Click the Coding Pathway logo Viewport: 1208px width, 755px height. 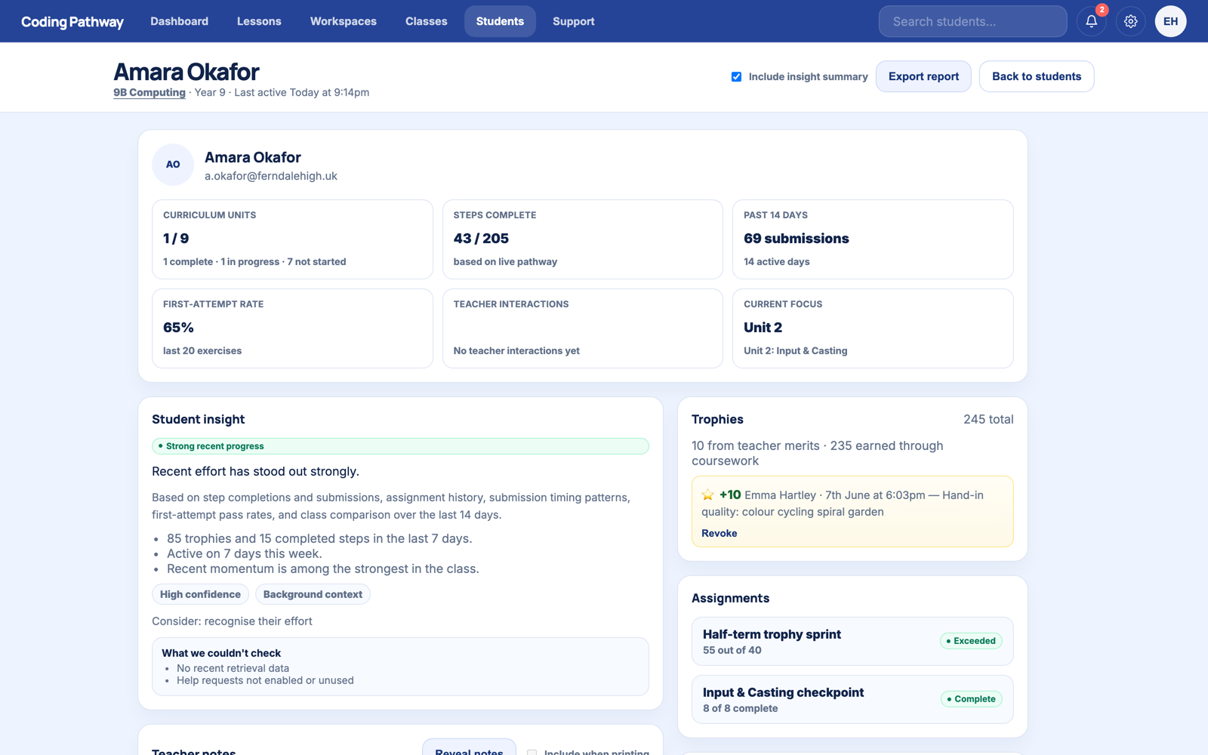[72, 21]
